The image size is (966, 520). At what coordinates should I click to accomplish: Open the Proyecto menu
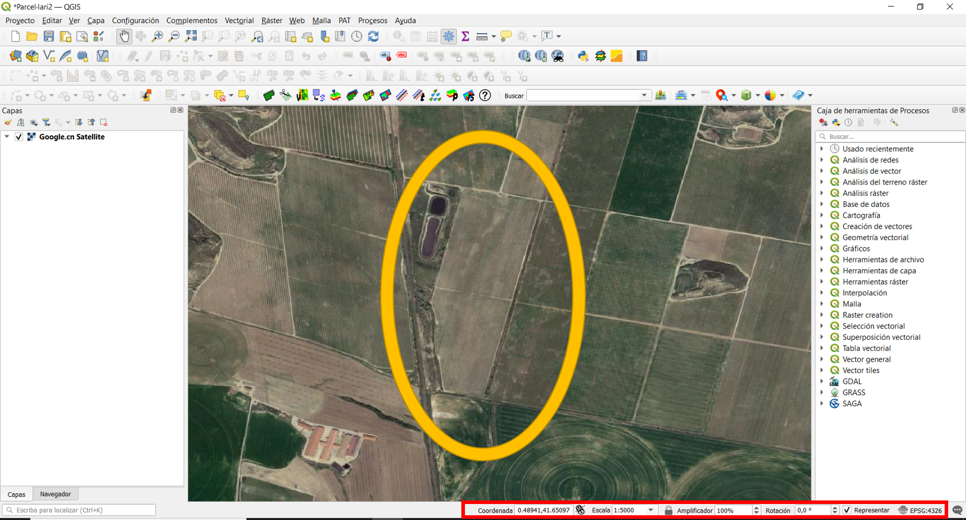click(x=20, y=20)
